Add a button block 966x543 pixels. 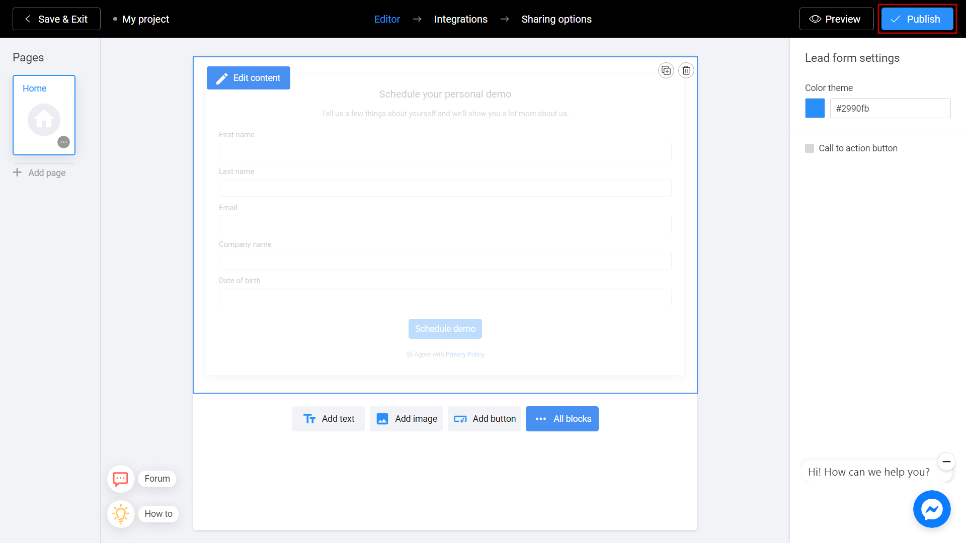484,419
